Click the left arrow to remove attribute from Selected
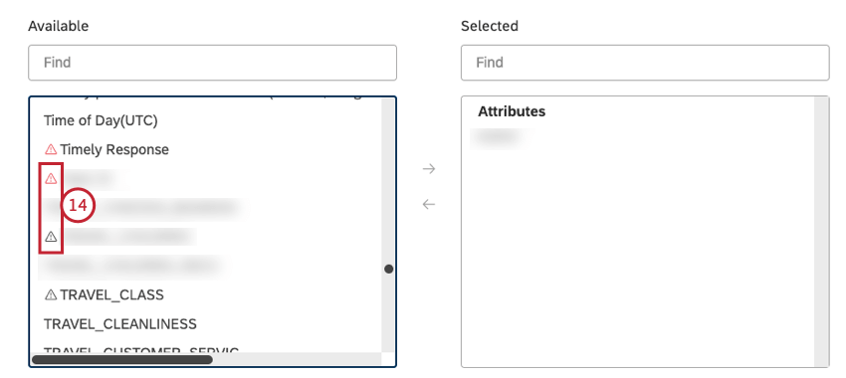 pyautogui.click(x=429, y=204)
